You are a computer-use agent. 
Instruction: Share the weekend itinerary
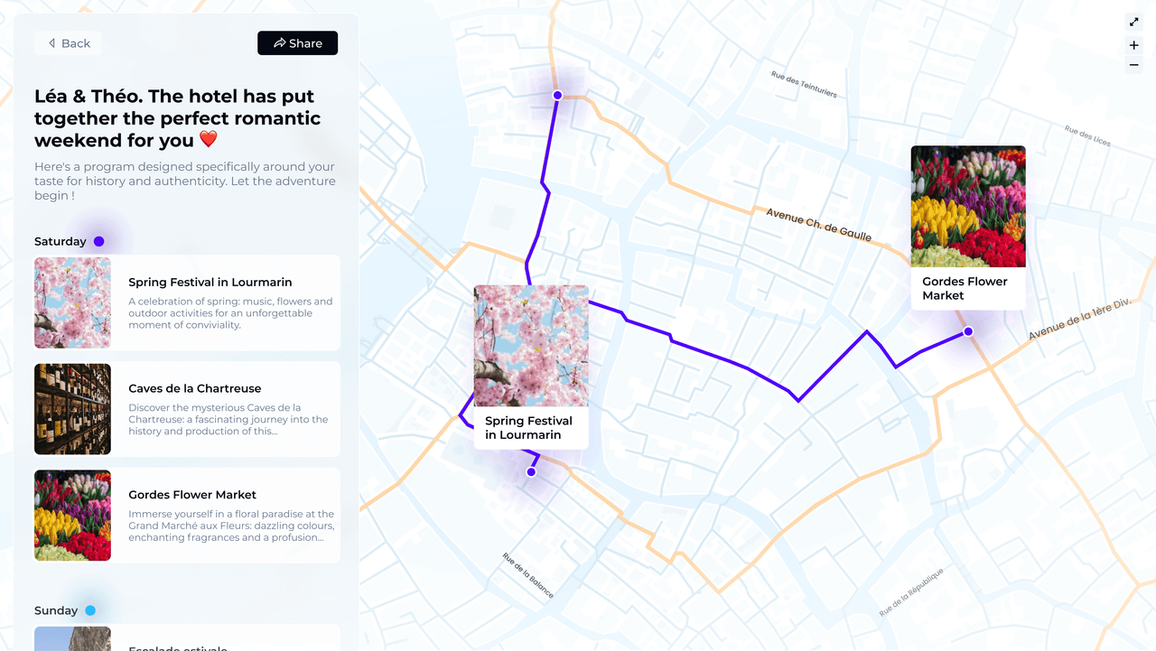pos(297,43)
